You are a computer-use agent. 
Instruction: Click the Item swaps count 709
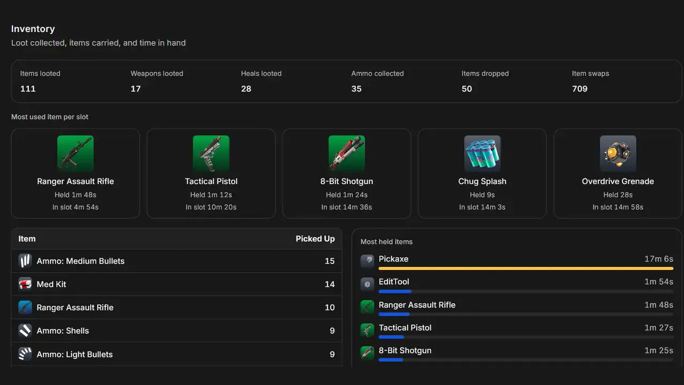580,89
